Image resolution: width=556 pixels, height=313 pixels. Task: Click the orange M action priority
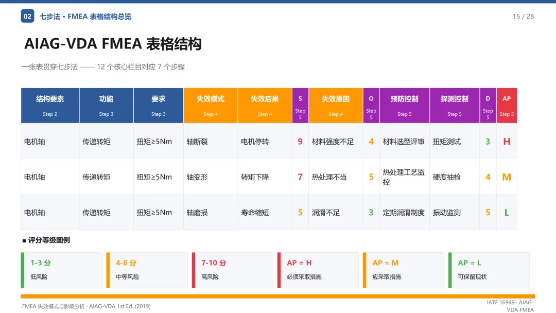[x=507, y=177]
